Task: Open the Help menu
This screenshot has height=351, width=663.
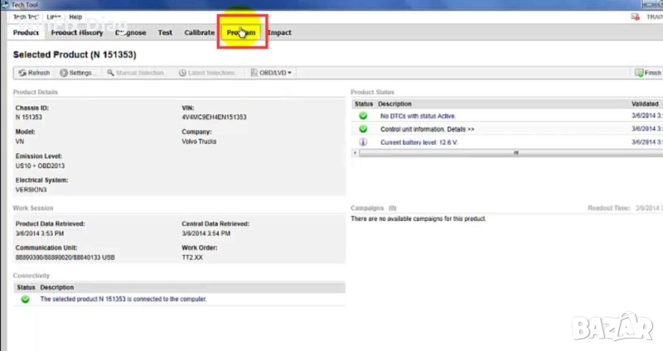Action: click(x=75, y=17)
